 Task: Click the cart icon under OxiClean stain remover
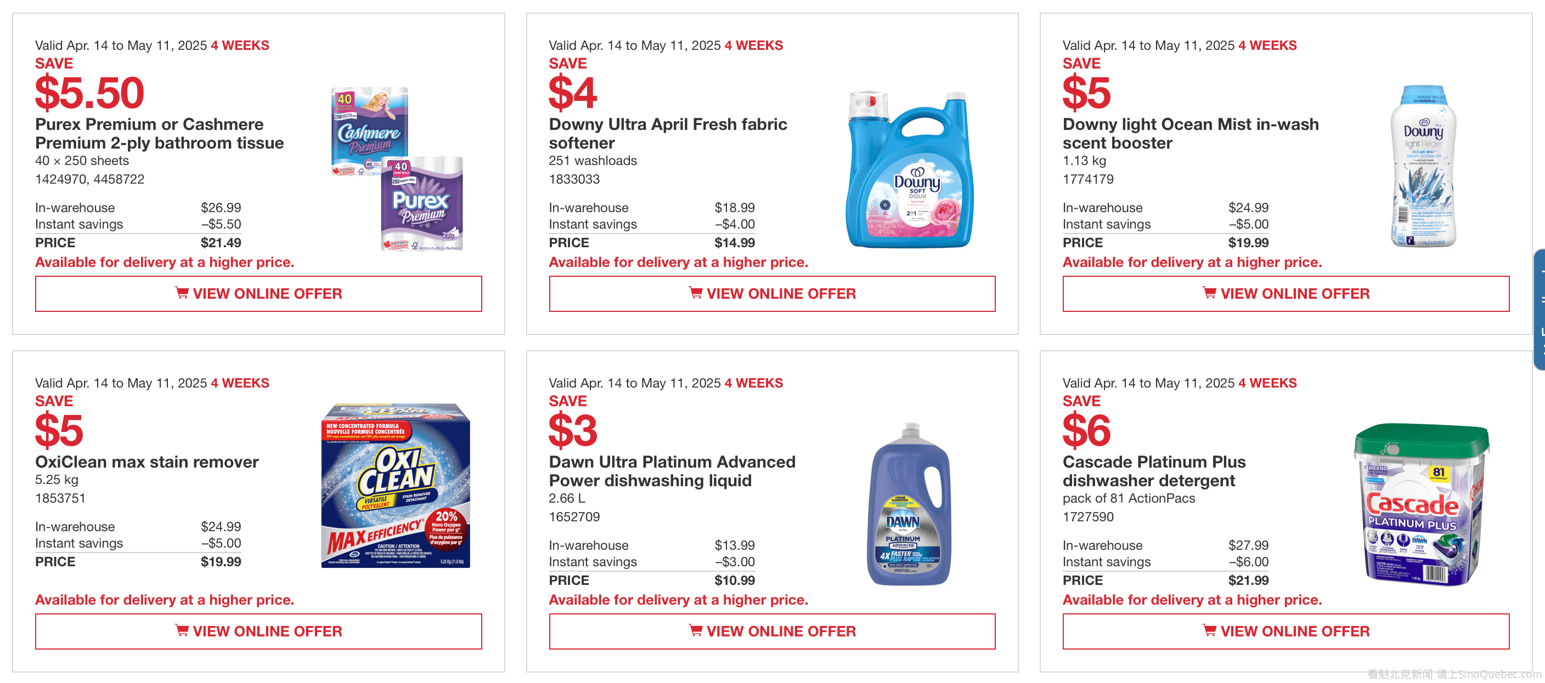(x=181, y=630)
